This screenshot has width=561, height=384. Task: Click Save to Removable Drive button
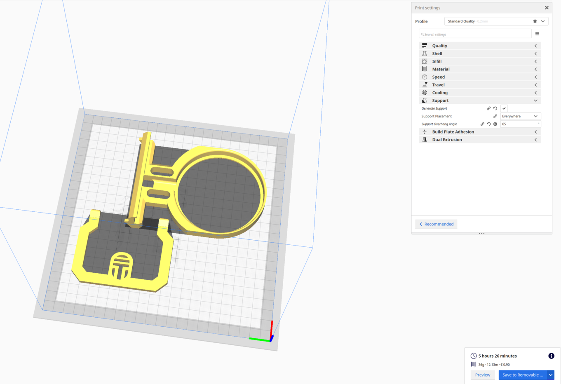523,375
